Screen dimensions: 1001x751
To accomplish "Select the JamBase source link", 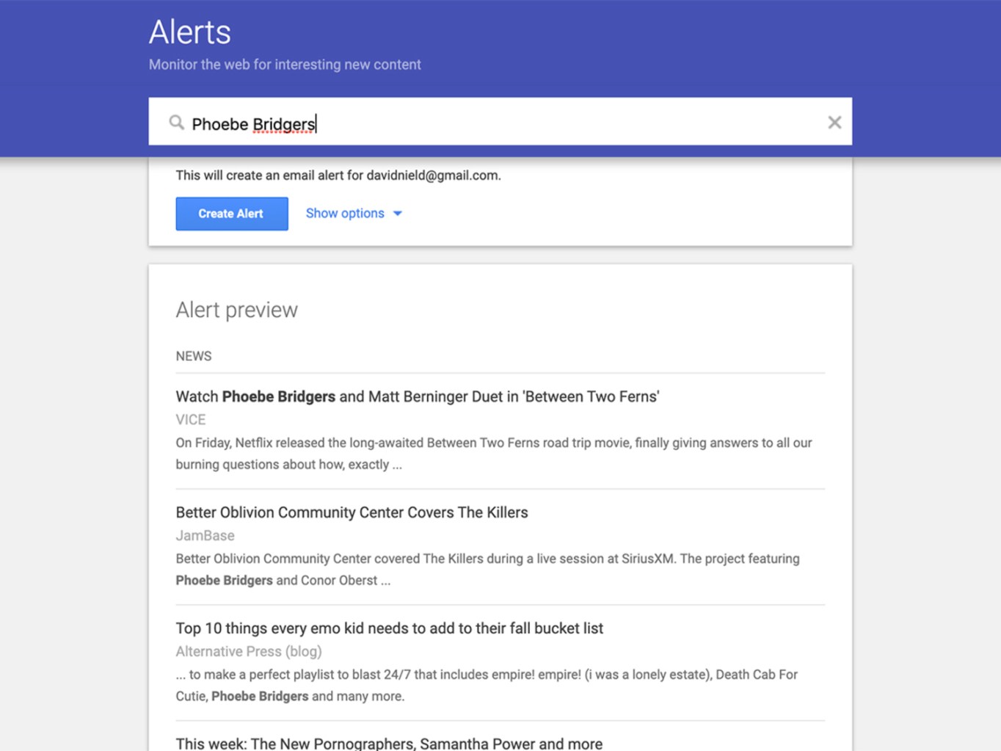I will tap(205, 536).
